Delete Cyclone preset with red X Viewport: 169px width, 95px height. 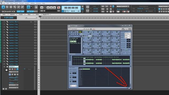[94, 29]
